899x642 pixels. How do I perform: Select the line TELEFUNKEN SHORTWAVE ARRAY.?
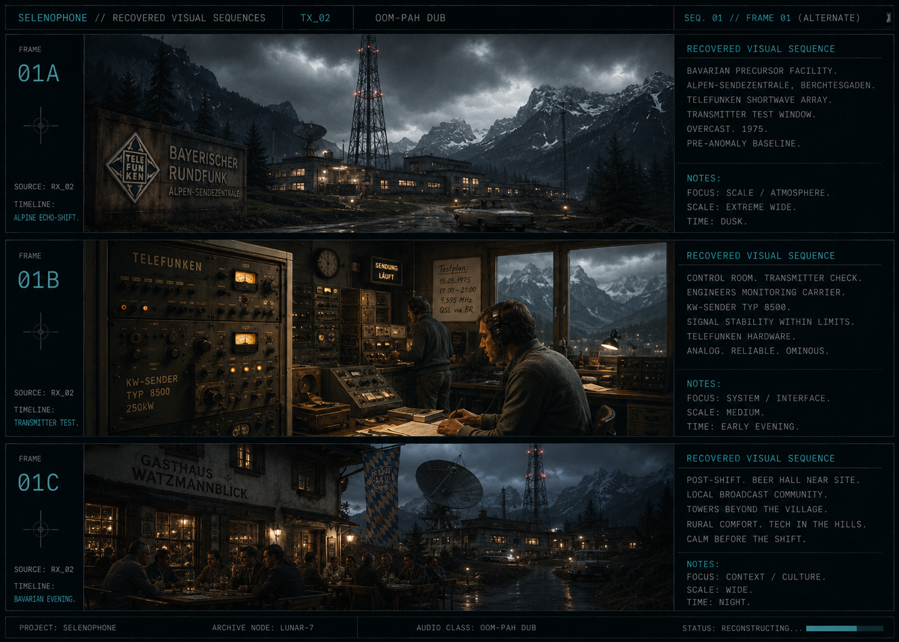[x=759, y=100]
